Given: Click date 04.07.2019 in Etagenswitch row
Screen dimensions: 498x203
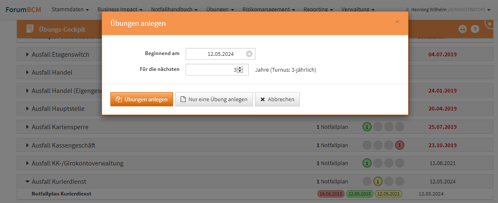Looking at the screenshot, I should [442, 55].
